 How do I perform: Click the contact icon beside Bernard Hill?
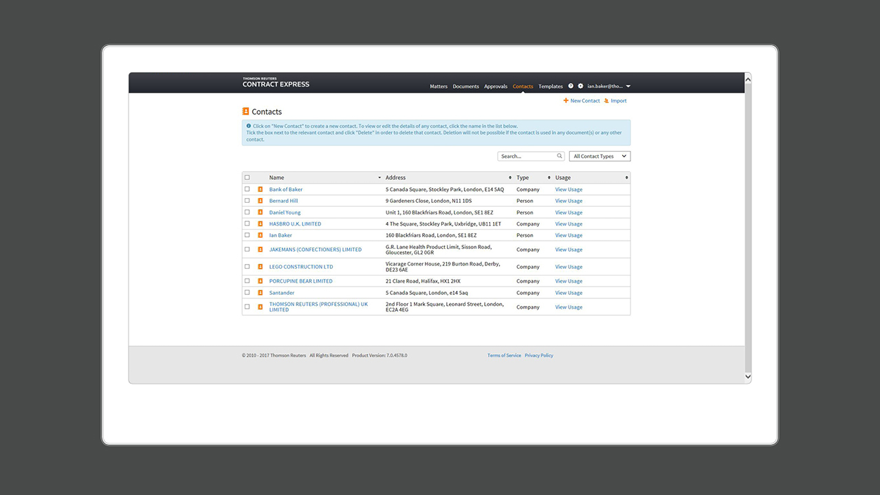pos(261,201)
